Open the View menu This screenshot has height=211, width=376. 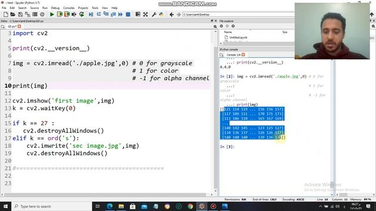pyautogui.click(x=105, y=8)
